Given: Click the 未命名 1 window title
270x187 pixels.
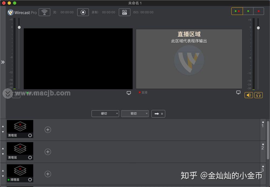Looking at the screenshot, I should [x=135, y=3].
